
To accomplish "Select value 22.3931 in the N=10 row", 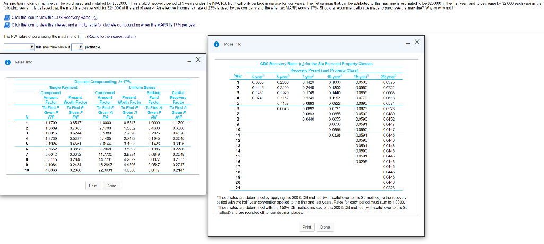I will [105, 171].
